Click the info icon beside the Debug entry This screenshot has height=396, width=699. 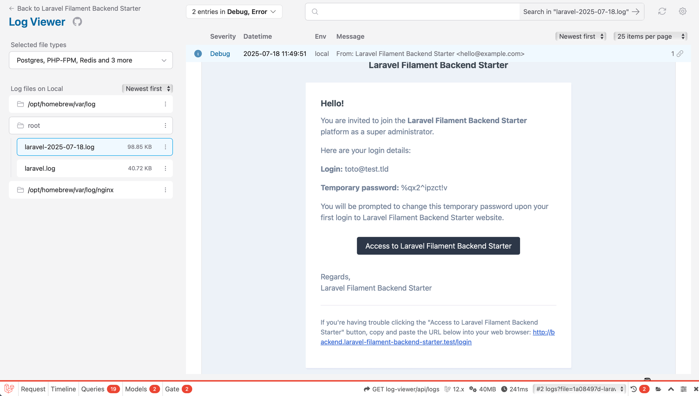click(x=198, y=54)
